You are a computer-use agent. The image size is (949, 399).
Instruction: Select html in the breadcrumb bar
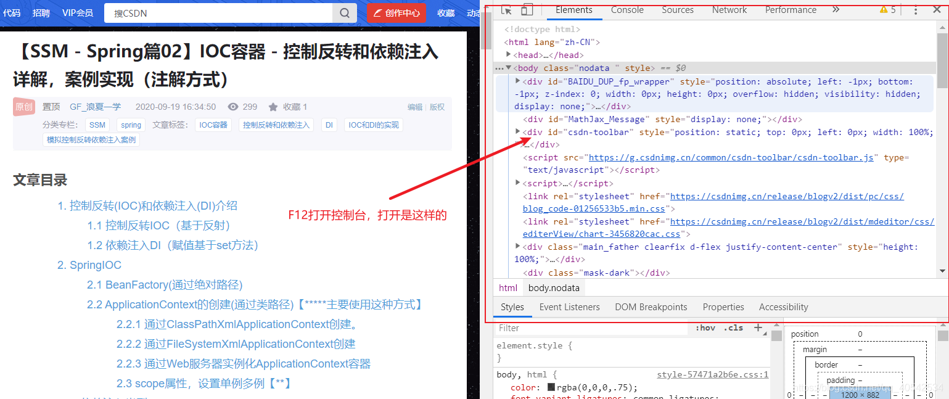[508, 288]
